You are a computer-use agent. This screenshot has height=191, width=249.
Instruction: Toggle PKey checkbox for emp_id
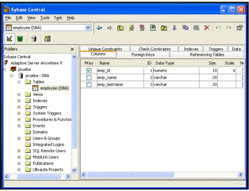point(89,70)
